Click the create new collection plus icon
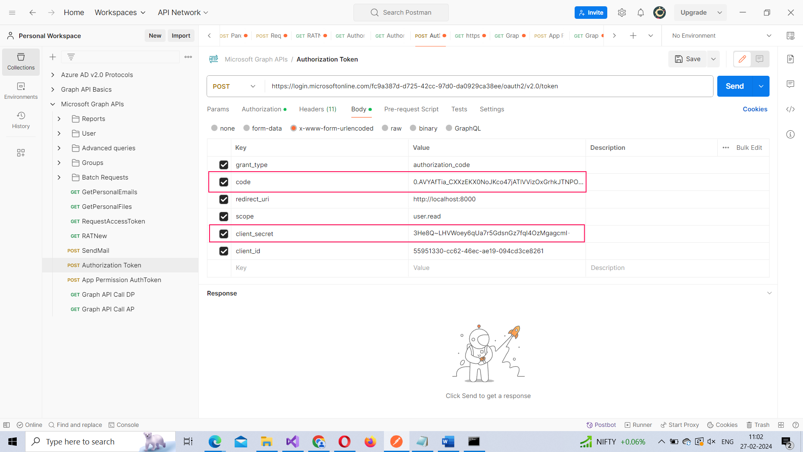Screen dimensions: 803x452 53,57
